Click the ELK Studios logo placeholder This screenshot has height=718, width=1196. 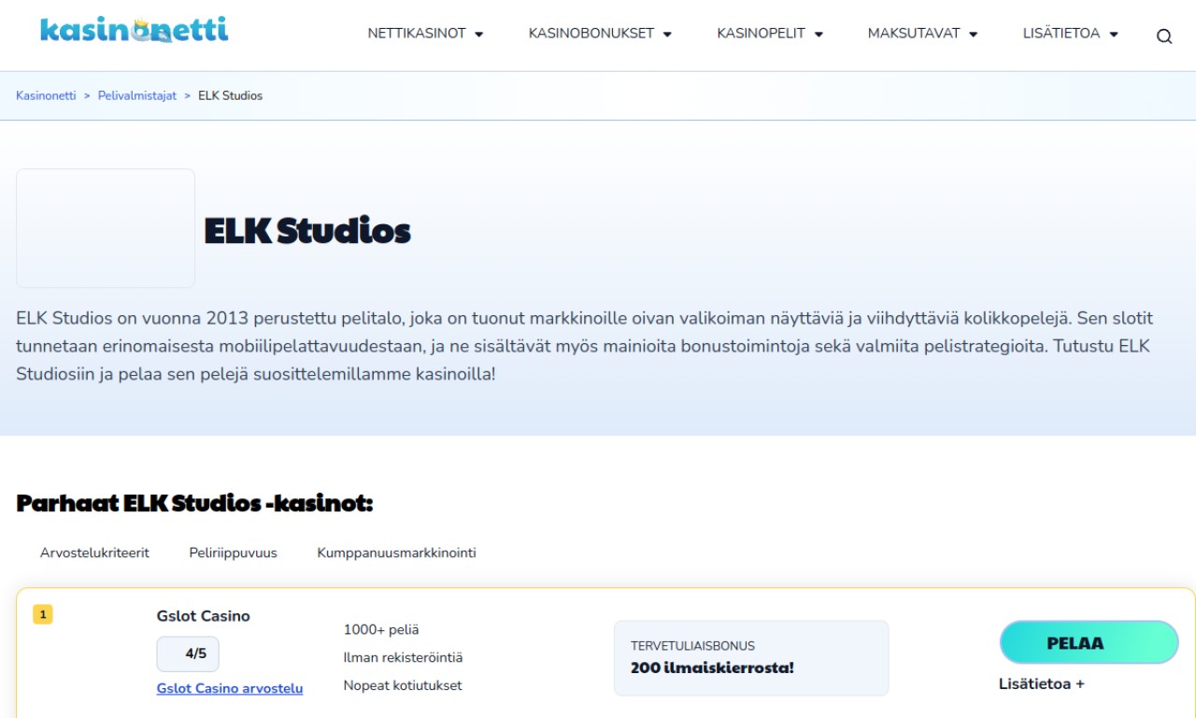(x=106, y=228)
